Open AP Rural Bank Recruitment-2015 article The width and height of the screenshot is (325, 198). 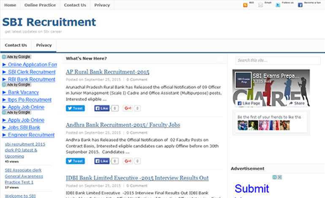pos(107,72)
